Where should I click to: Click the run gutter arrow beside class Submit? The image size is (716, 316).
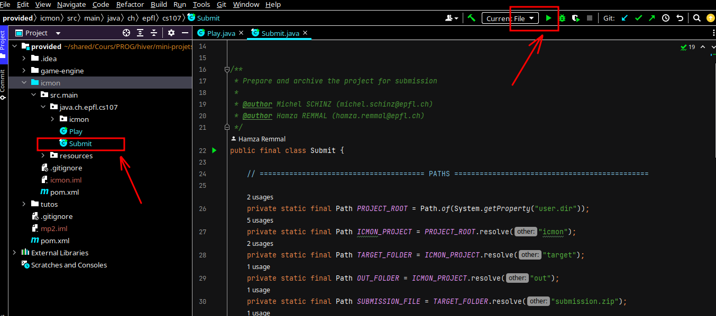click(x=214, y=150)
